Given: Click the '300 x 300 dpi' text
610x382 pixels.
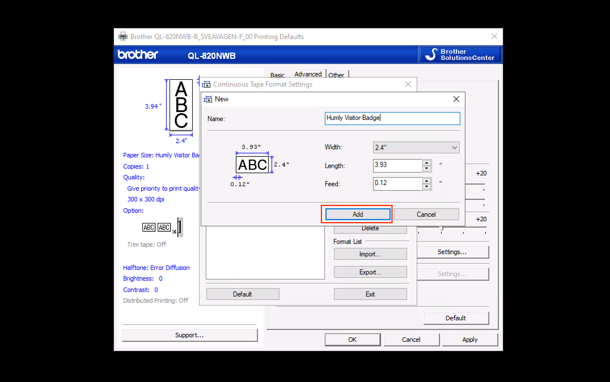Looking at the screenshot, I should click(146, 199).
